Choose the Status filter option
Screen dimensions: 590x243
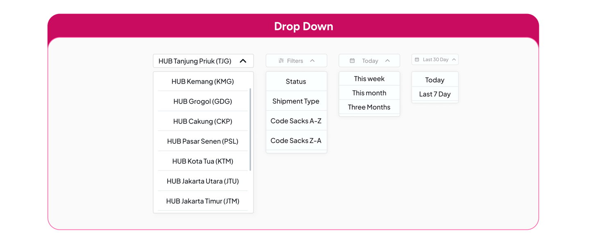tap(296, 81)
